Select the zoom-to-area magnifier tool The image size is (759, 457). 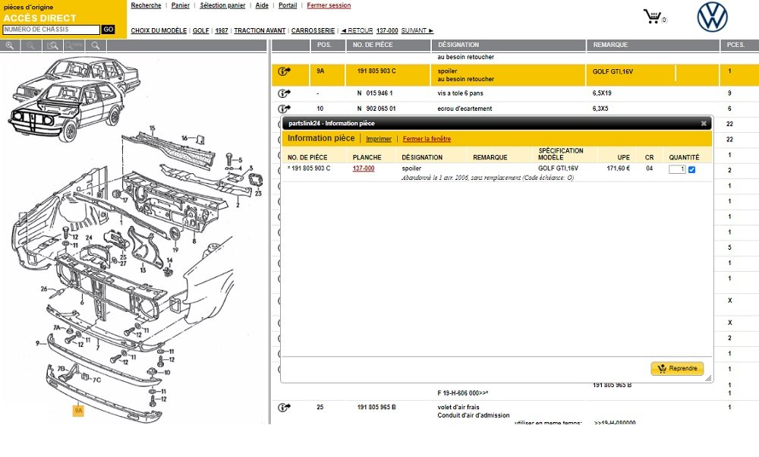pos(53,46)
